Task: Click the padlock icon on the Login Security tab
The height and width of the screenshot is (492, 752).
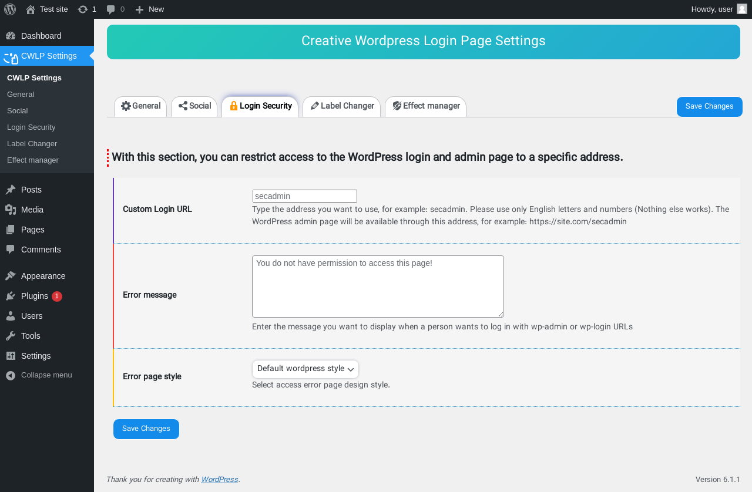Action: [234, 106]
